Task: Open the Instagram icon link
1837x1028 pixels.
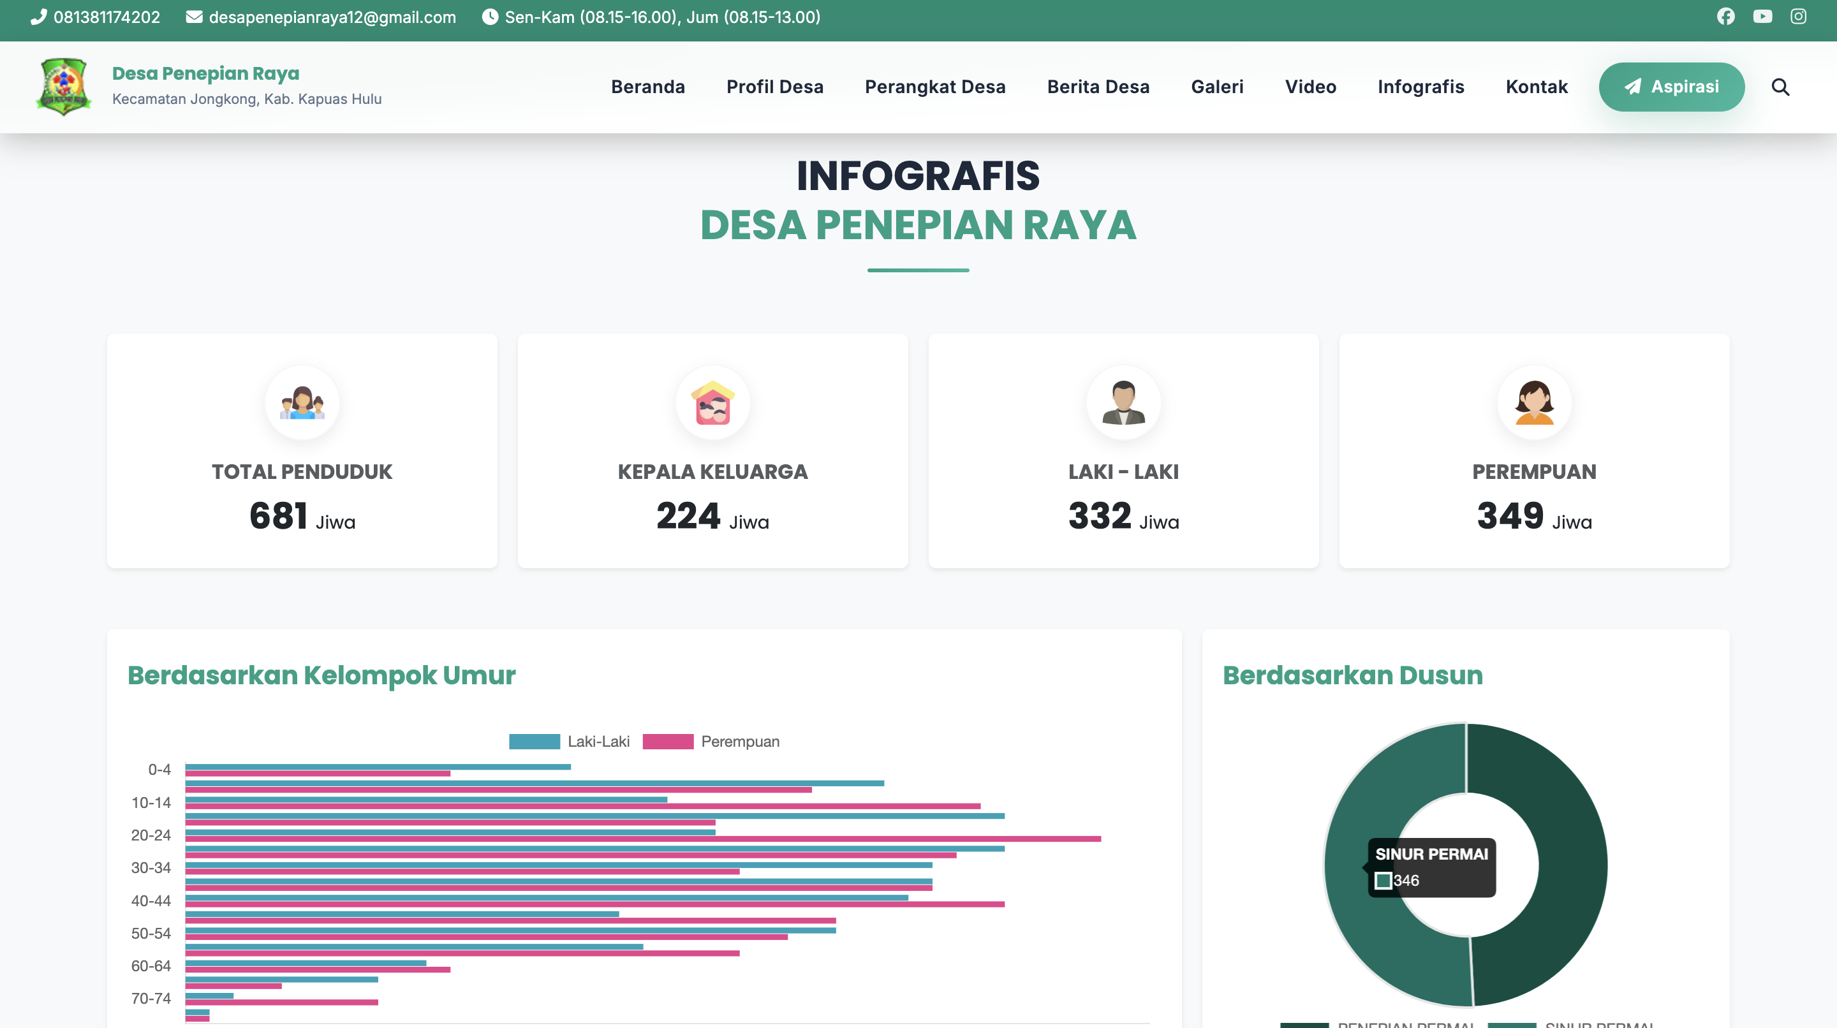Action: click(x=1799, y=17)
